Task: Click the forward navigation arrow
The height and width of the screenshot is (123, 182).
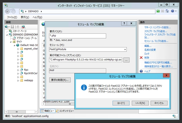Action: point(14,12)
